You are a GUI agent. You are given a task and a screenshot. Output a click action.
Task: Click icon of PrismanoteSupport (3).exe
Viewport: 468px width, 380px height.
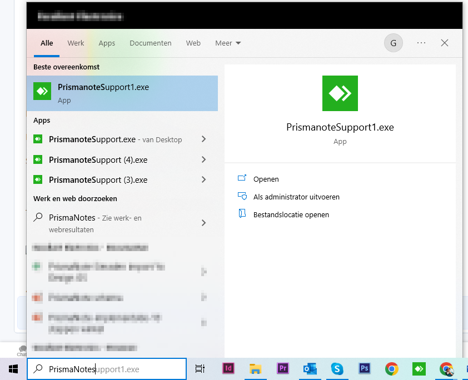[x=38, y=179]
